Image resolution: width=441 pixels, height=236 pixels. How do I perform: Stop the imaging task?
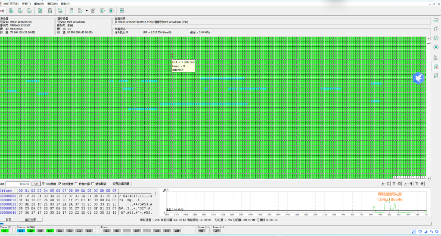click(111, 11)
